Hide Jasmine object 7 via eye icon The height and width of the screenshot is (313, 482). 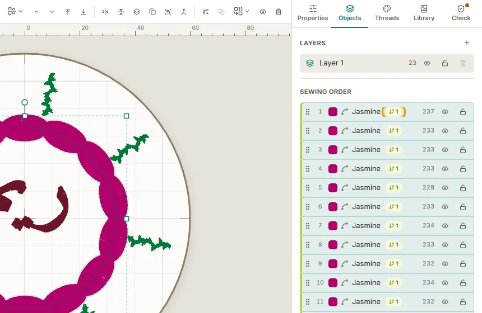pyautogui.click(x=445, y=226)
